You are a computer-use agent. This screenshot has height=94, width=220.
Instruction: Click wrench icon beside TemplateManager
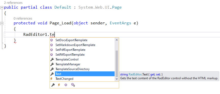coord(52,64)
